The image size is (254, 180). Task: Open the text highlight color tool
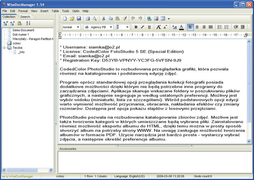tap(174, 27)
